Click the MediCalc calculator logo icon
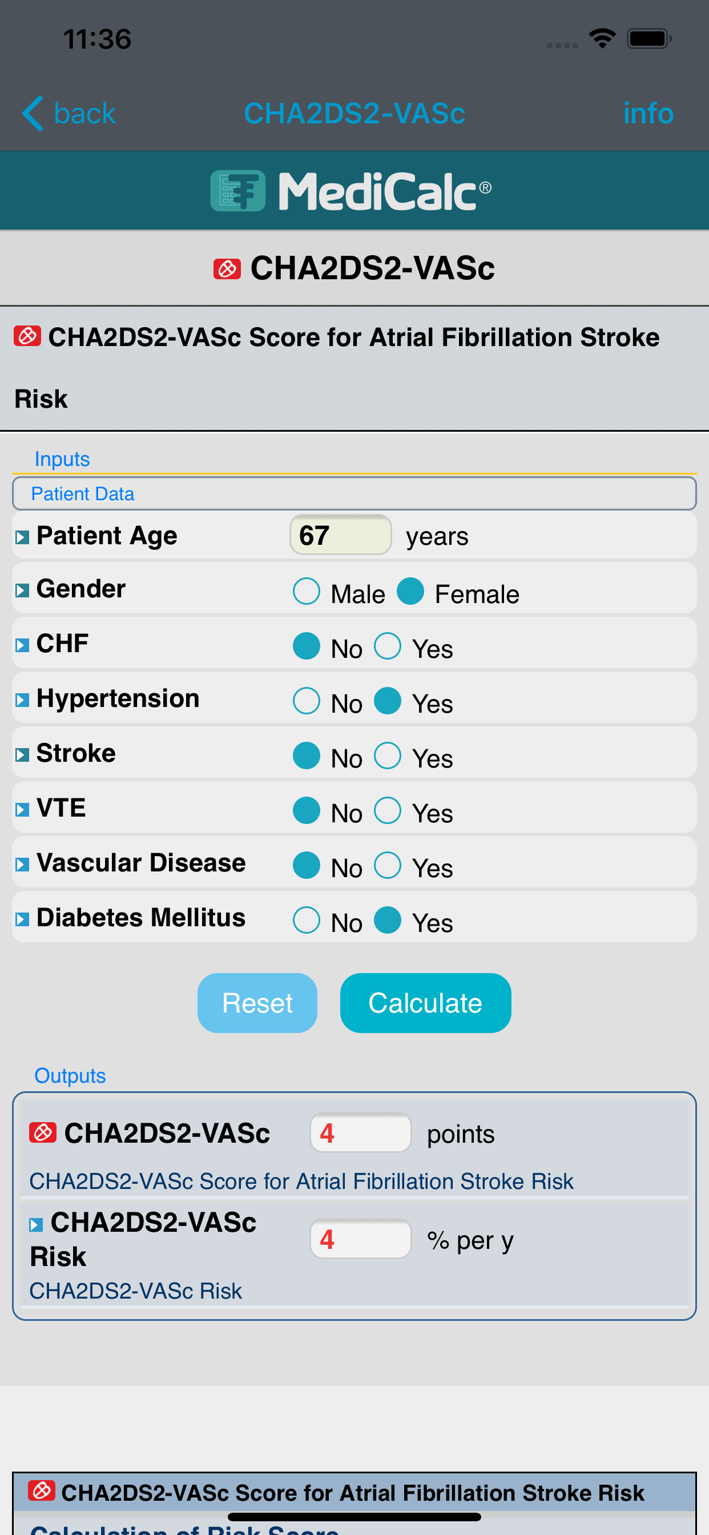 click(237, 191)
